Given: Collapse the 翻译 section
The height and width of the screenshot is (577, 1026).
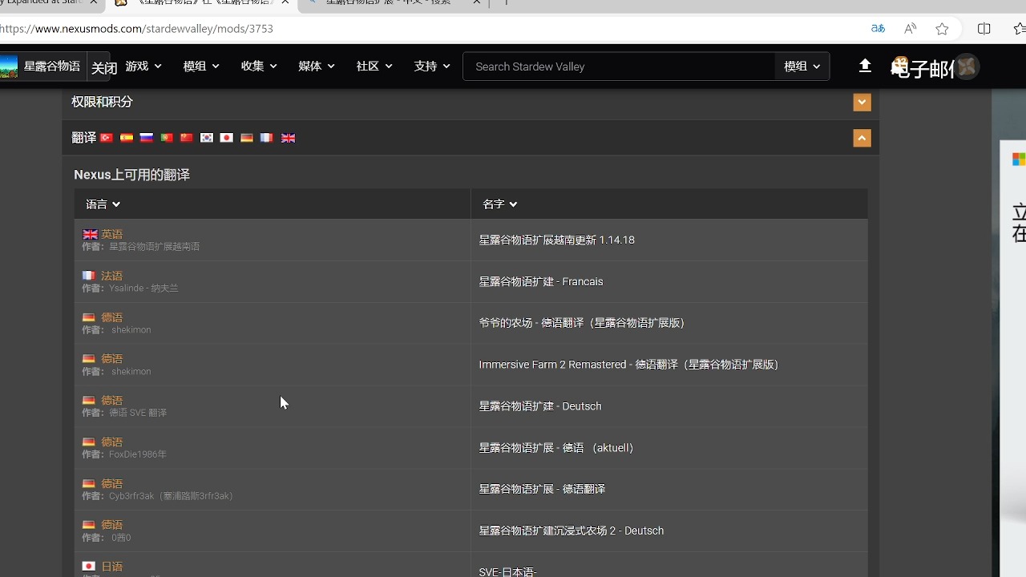Looking at the screenshot, I should click(x=862, y=138).
